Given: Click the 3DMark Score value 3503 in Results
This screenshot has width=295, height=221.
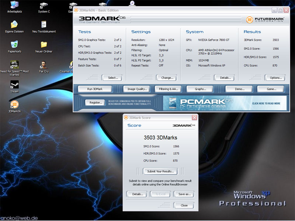Looking at the screenshot, I should coord(275,40).
